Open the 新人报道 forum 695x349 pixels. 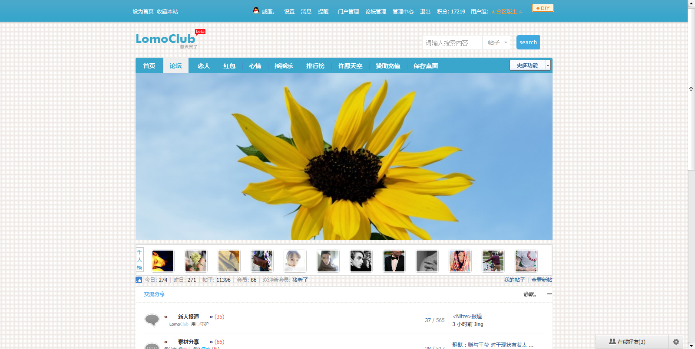tap(188, 317)
